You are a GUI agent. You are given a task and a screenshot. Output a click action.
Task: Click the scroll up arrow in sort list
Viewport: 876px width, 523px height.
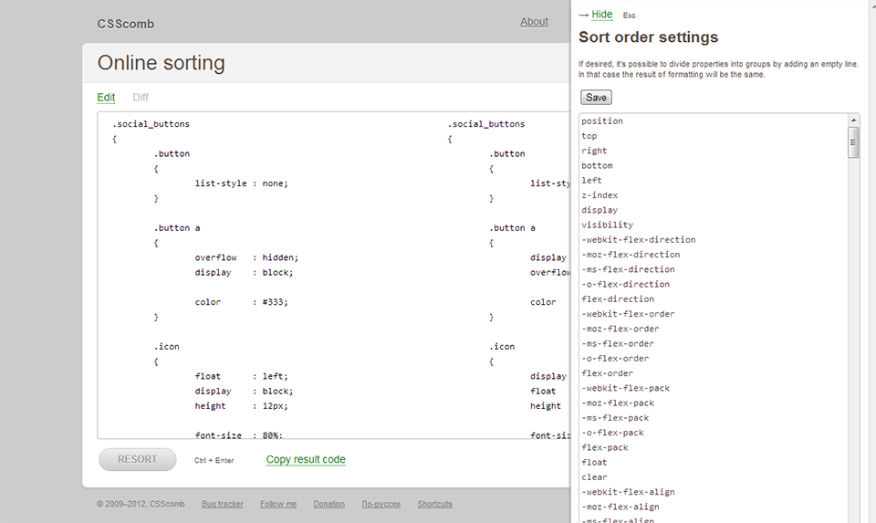pos(854,120)
